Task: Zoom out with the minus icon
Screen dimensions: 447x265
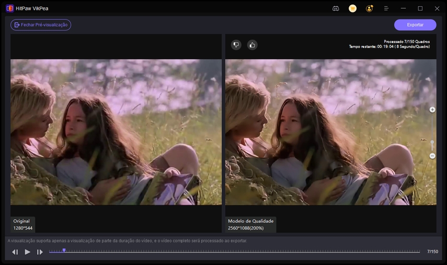Action: click(x=432, y=156)
